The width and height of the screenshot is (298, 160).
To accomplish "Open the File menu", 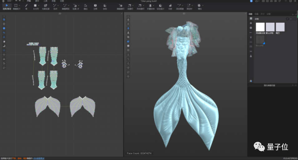I will (10, 1).
